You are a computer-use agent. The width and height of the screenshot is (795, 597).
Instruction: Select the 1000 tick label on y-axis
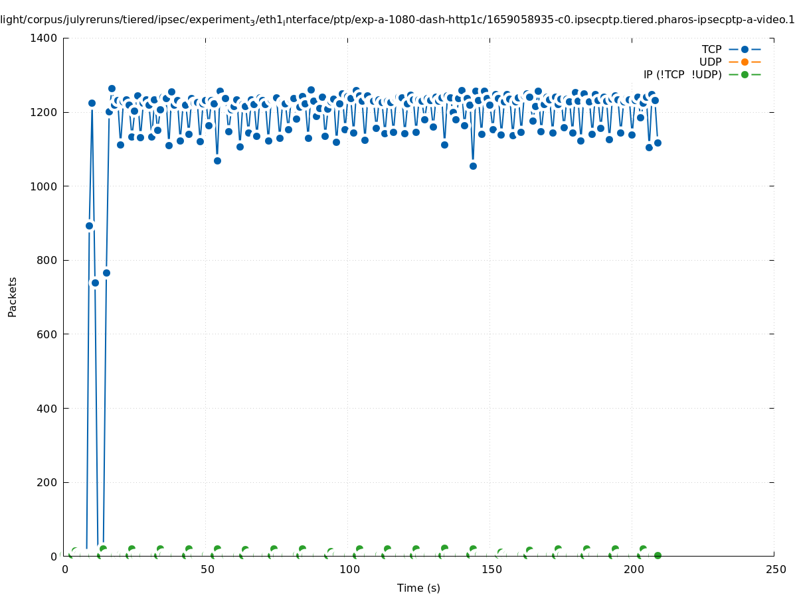(x=44, y=186)
